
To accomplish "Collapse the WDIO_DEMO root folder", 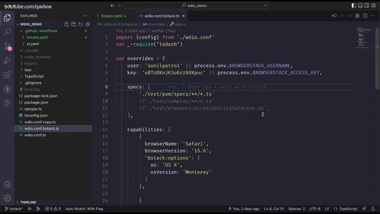I will 31,24.
